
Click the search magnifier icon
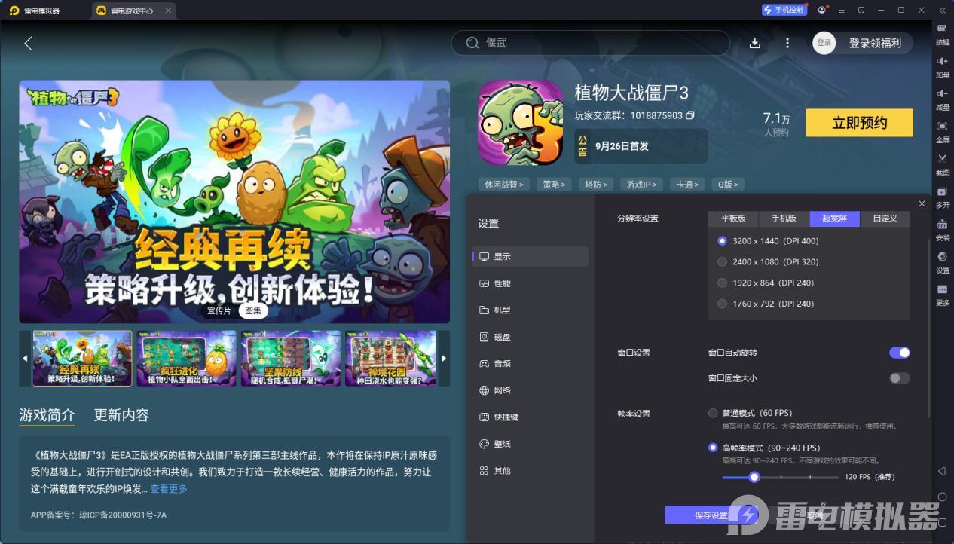[472, 43]
